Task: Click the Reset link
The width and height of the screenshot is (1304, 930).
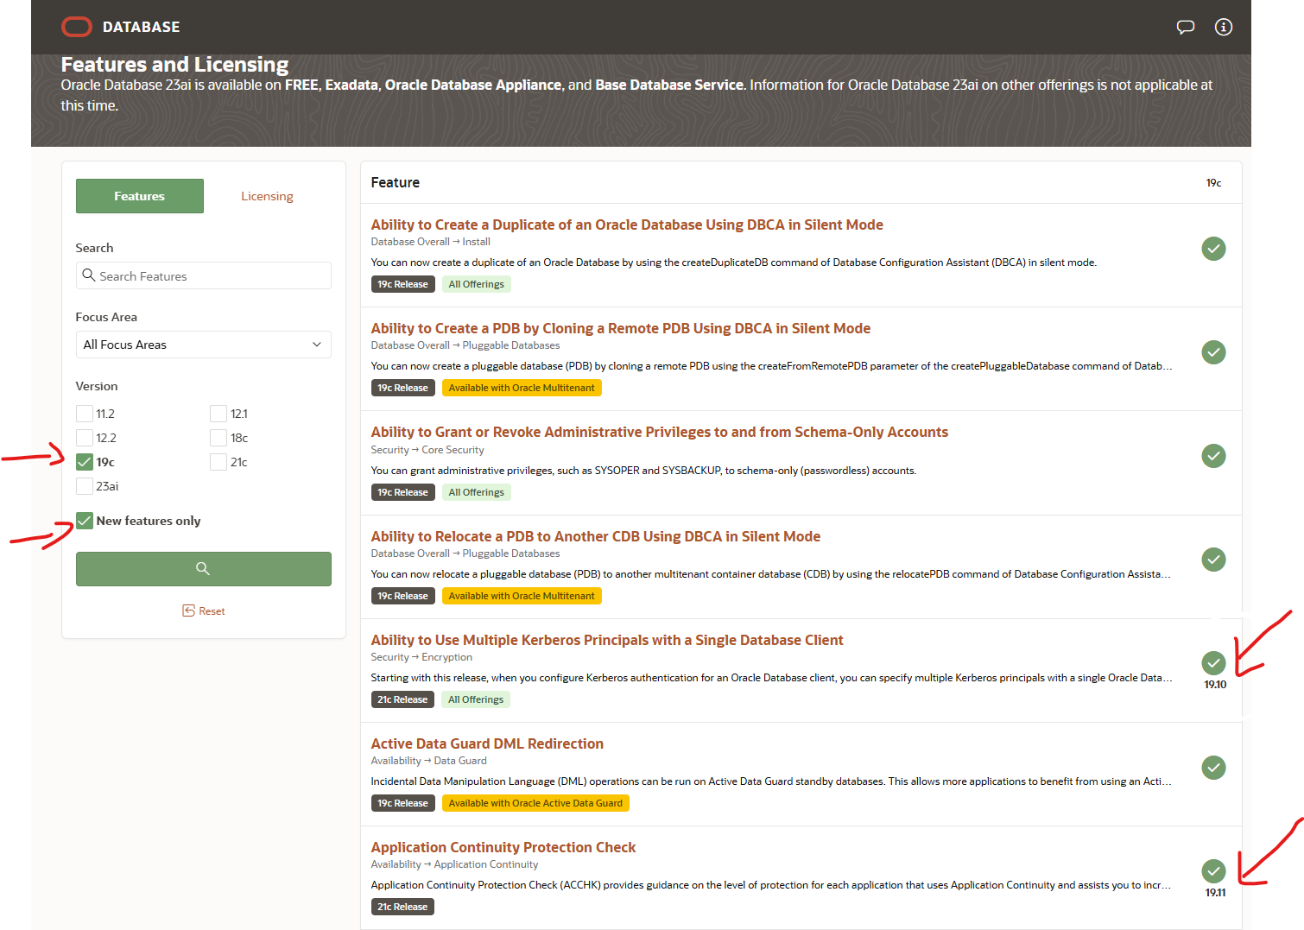Action: click(204, 611)
